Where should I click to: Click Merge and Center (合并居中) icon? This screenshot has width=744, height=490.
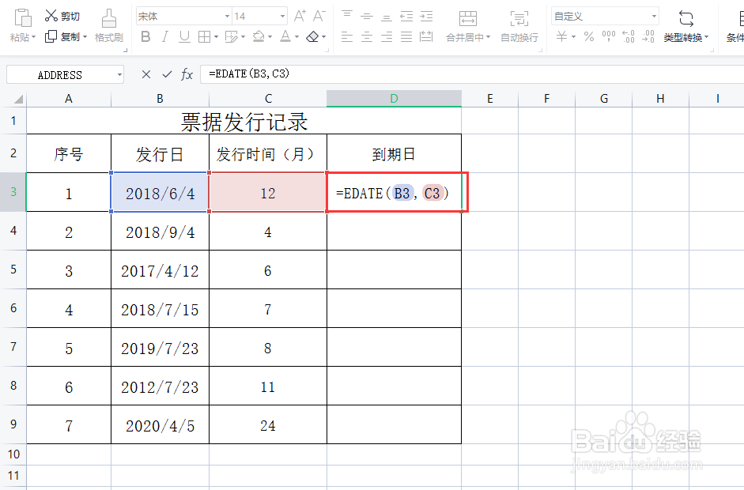pyautogui.click(x=468, y=18)
